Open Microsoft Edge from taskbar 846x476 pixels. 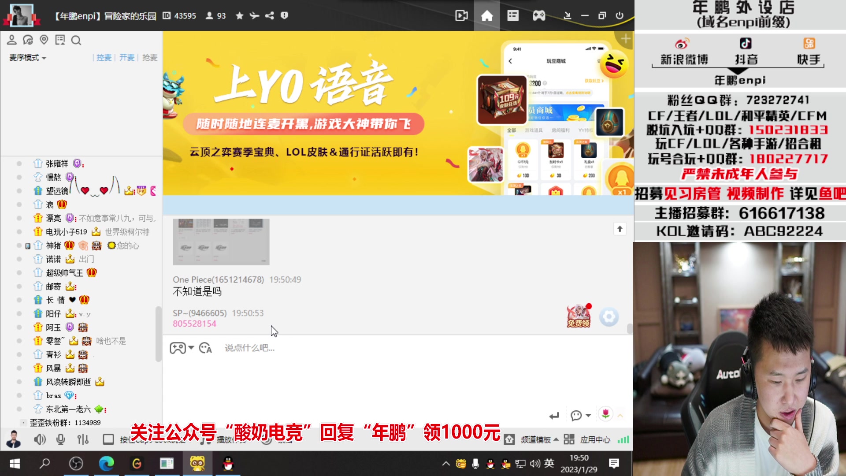point(106,464)
